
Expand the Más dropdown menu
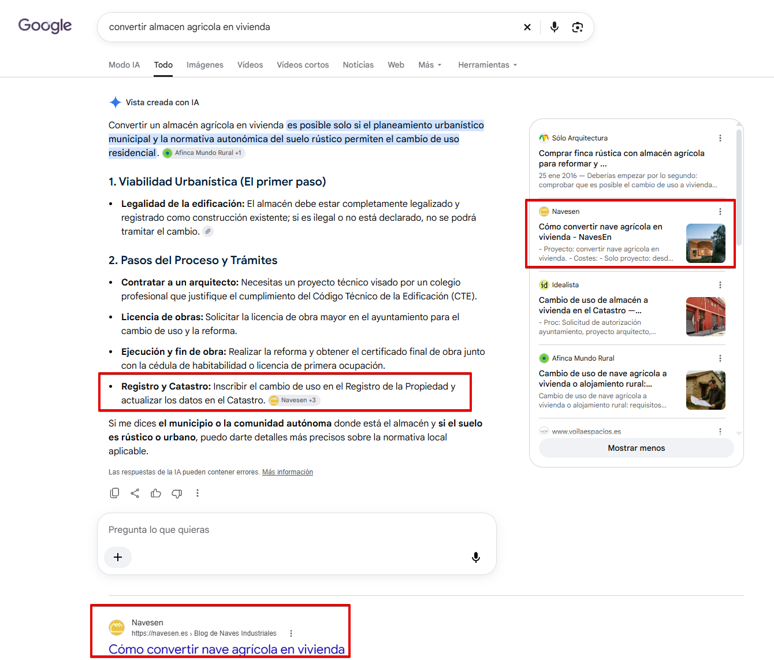tap(430, 65)
